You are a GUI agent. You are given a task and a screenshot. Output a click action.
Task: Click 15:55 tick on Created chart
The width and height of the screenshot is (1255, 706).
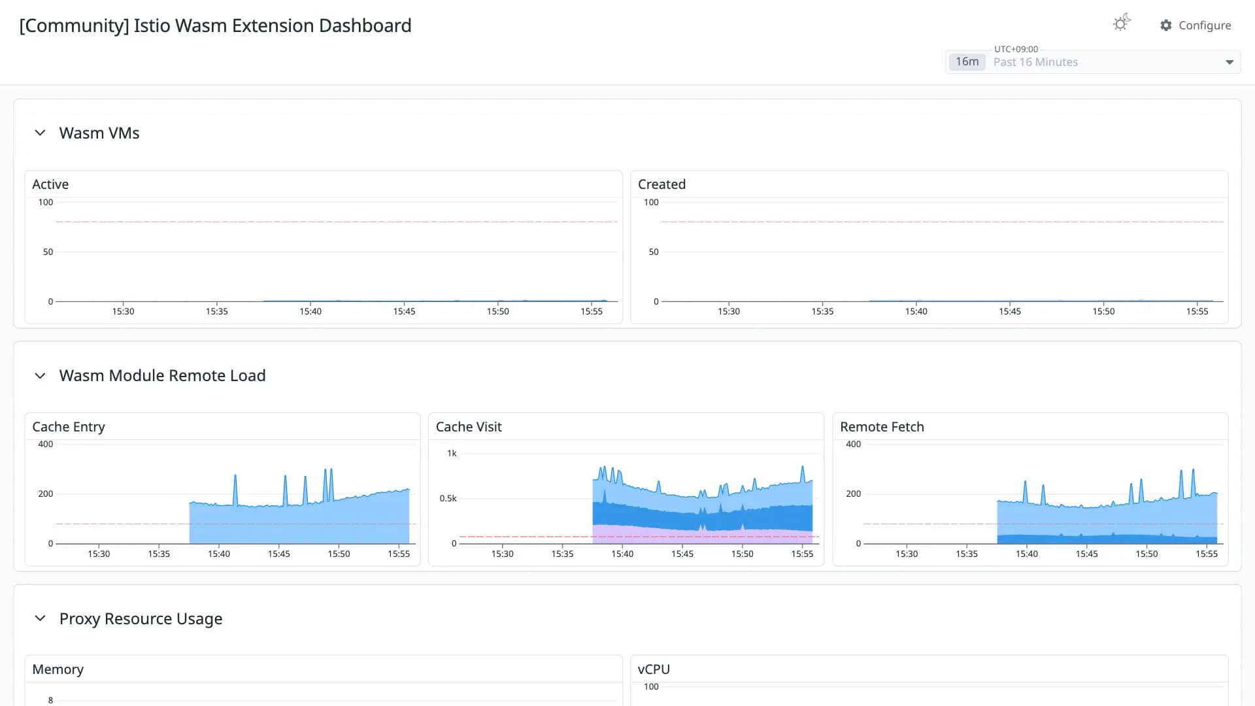click(x=1197, y=311)
